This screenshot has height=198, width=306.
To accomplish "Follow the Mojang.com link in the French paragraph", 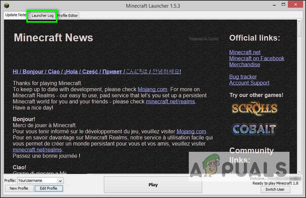I will click(x=191, y=132).
